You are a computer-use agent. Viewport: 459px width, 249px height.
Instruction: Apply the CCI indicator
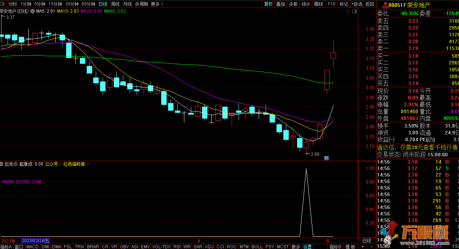point(220,246)
